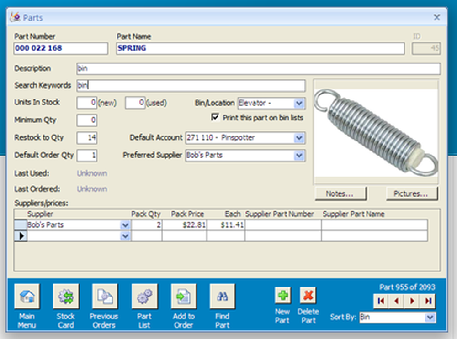The image size is (457, 339).
Task: Jump to the last part record
Action: [428, 302]
